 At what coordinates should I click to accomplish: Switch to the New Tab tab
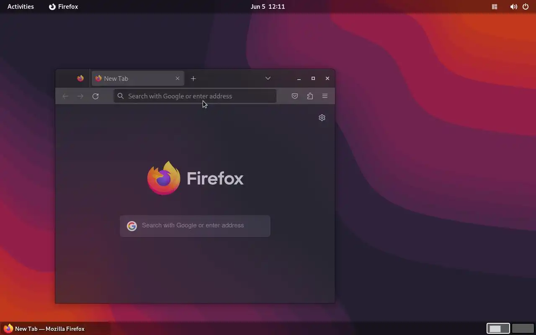tap(138, 78)
